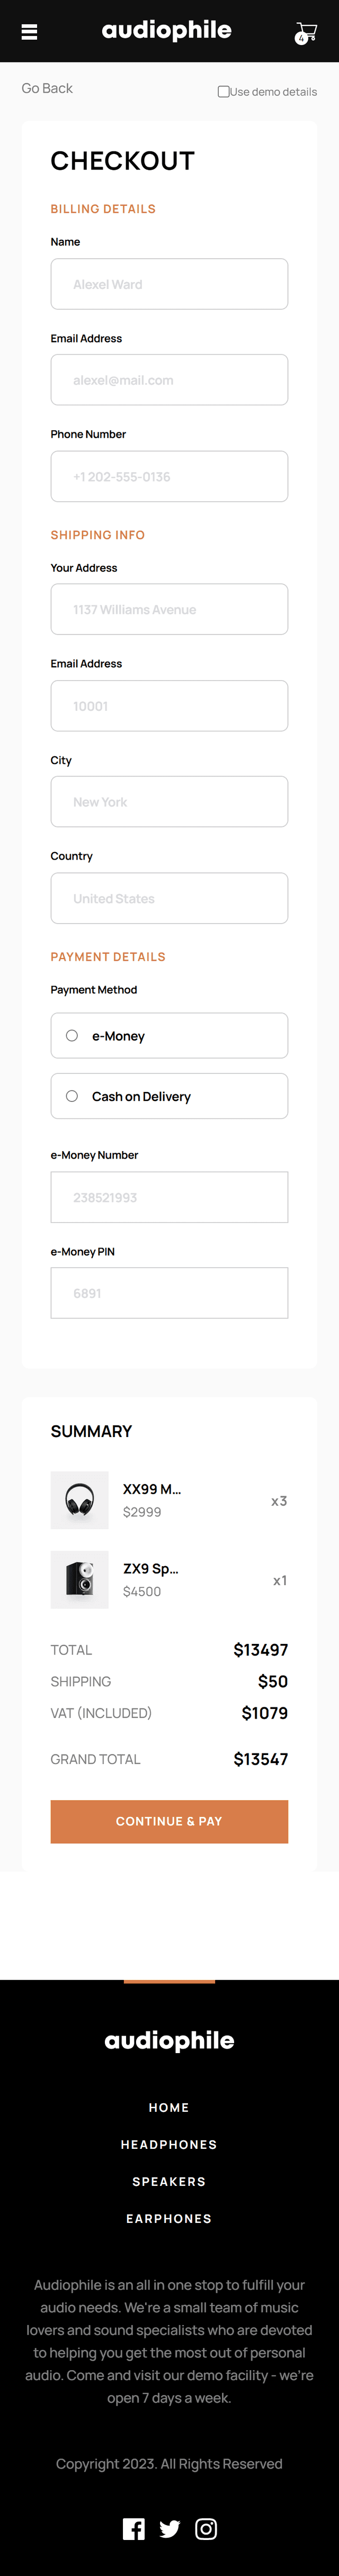
Task: Click the audiophile logo in footer
Action: point(169,2040)
